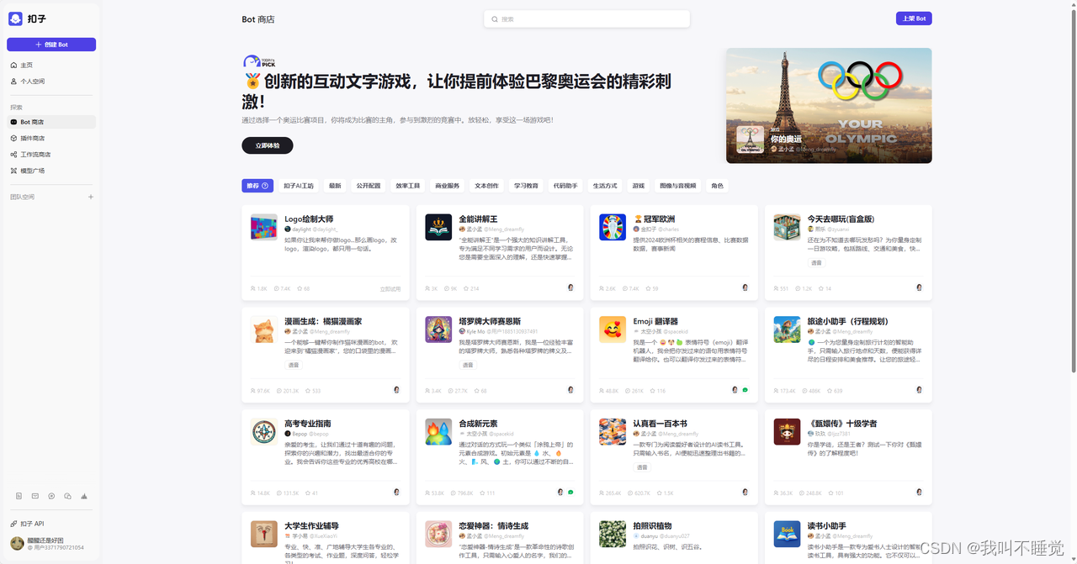Open the documentation icon at sidebar bottom
1077x564 pixels.
click(x=19, y=496)
